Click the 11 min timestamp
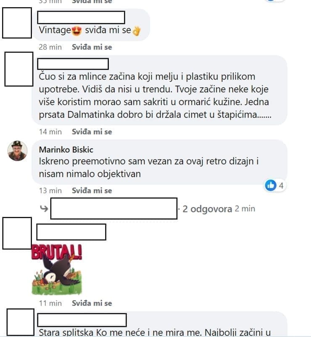The height and width of the screenshot is (337, 311). point(50,303)
